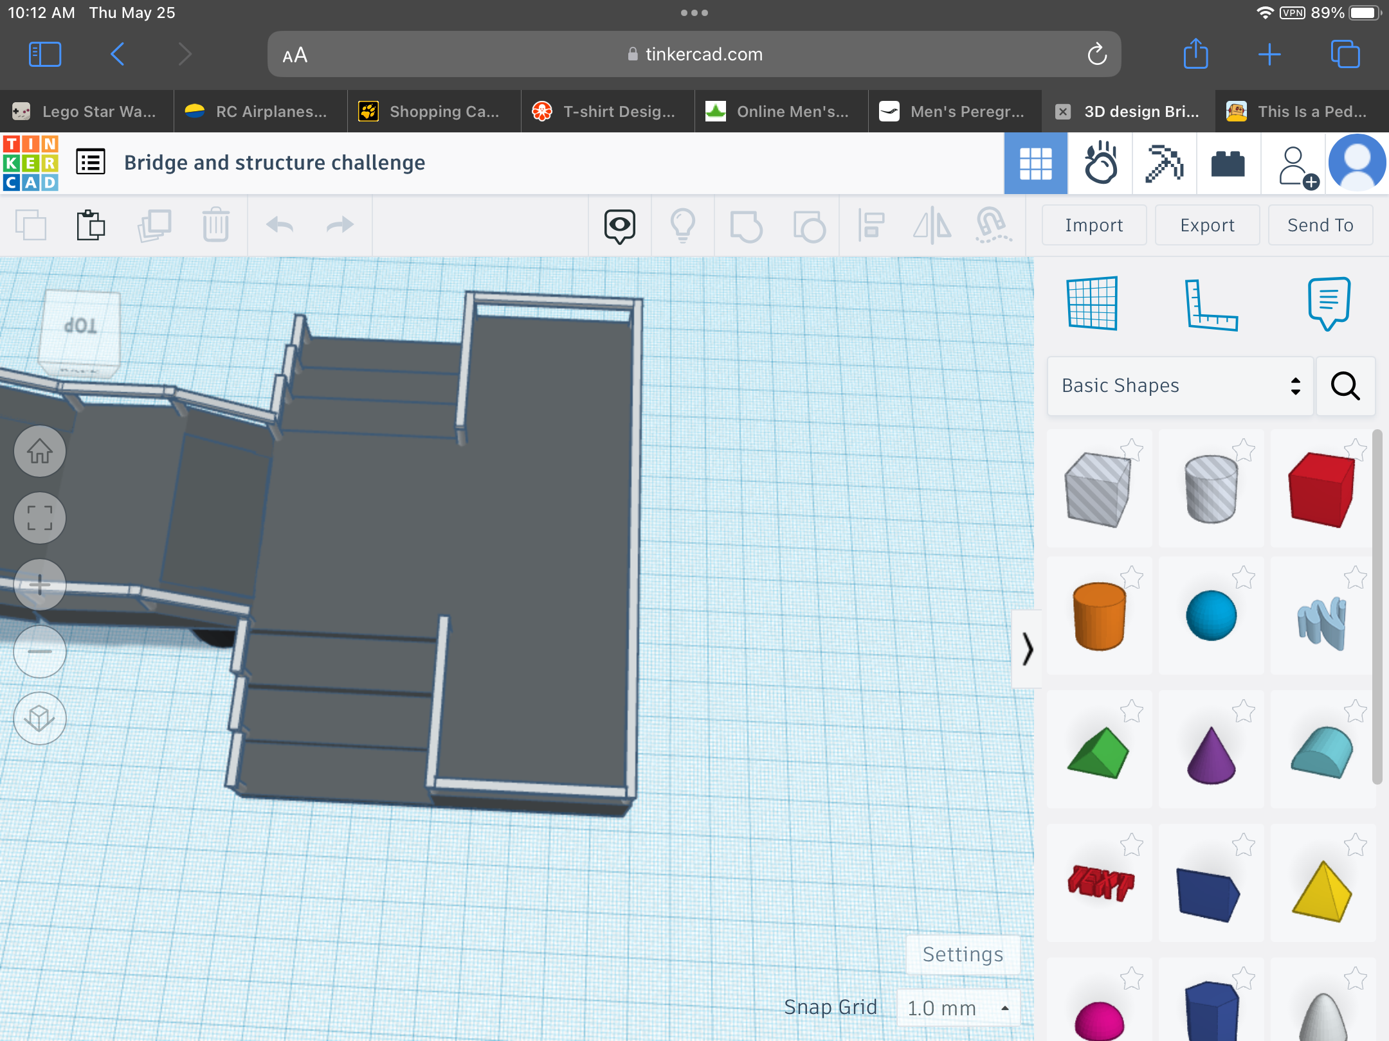Click the Export button
This screenshot has height=1041, width=1389.
pyautogui.click(x=1207, y=226)
